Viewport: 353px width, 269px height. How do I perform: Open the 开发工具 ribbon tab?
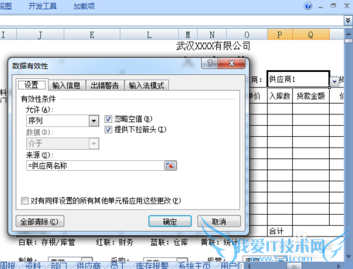click(x=42, y=6)
